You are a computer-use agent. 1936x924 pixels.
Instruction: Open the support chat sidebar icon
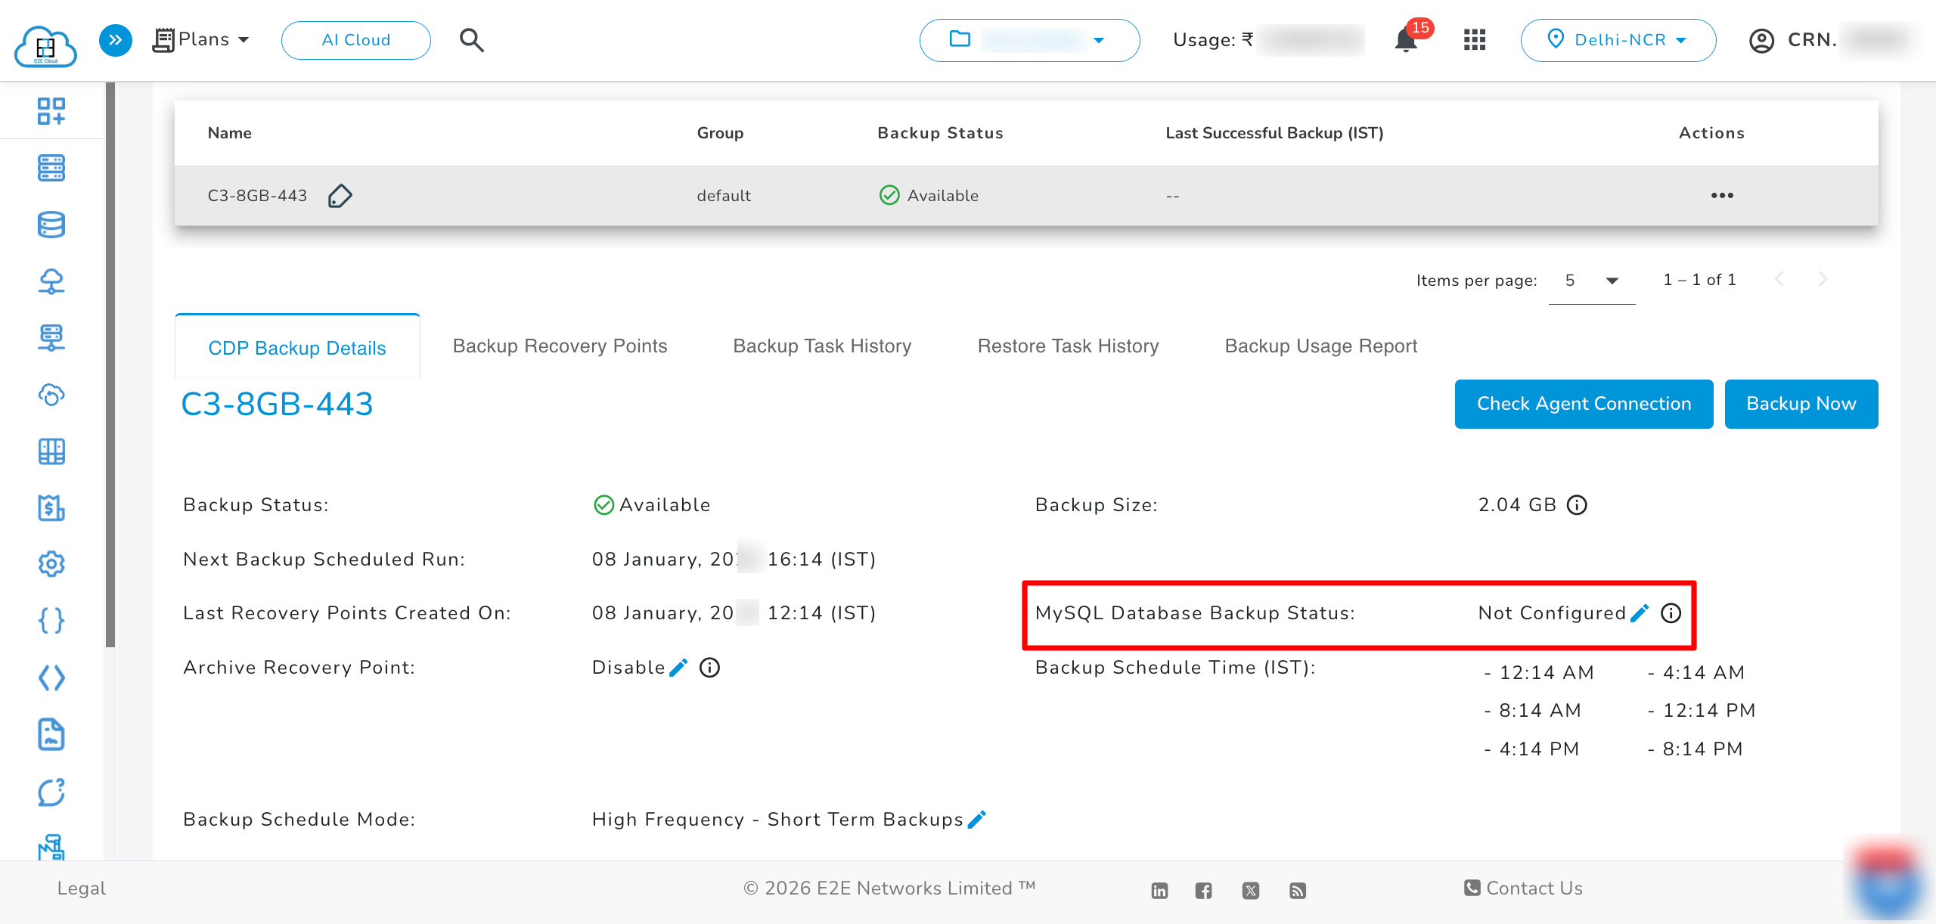point(51,792)
